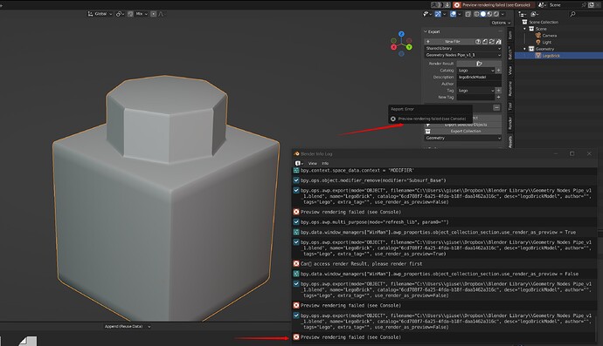The image size is (603, 346).
Task: Switch to rendered viewport shading
Action: pos(496,14)
